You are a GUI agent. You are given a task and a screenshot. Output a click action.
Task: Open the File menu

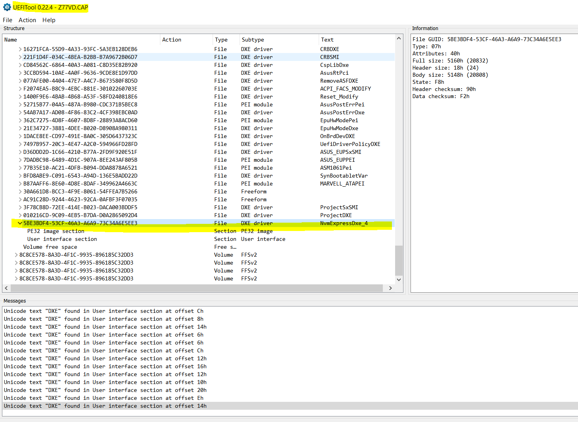[8, 20]
